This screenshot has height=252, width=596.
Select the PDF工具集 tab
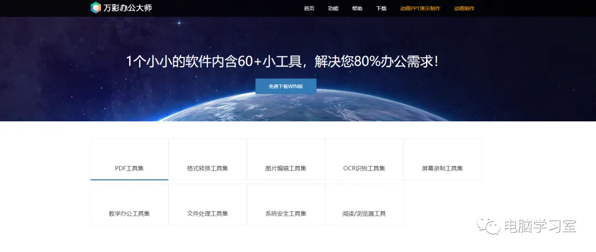tap(129, 159)
